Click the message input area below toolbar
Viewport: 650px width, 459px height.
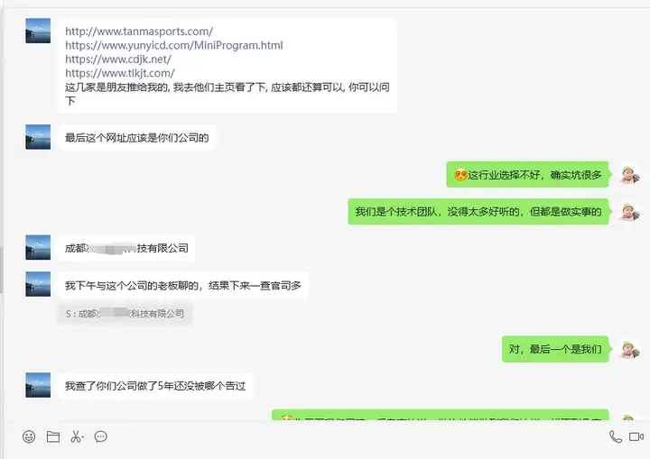(x=325, y=454)
